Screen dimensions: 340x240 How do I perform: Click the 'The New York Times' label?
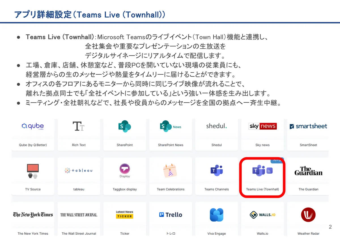pos(33,233)
